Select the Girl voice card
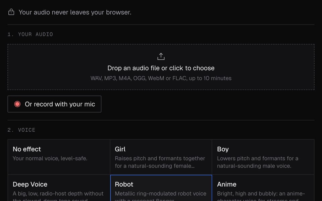 coord(161,157)
